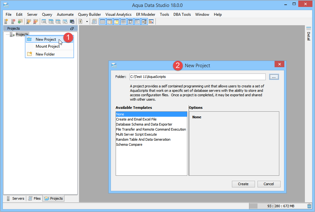The image size is (315, 212).
Task: Open the dropdown arrow beside the document icon
Action: click(x=87, y=22)
